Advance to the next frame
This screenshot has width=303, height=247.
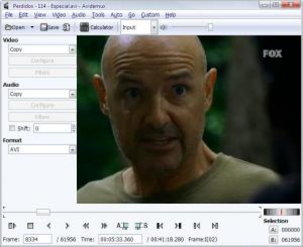(67, 226)
